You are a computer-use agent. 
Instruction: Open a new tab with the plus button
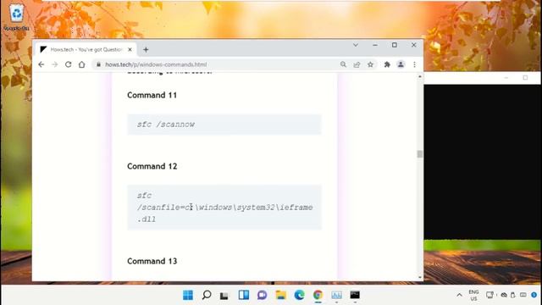tap(146, 50)
